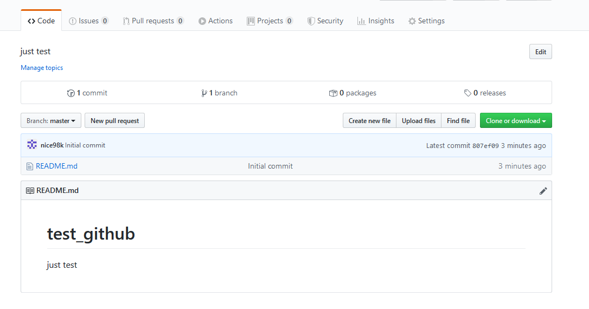Click the Actions play icon

[202, 21]
